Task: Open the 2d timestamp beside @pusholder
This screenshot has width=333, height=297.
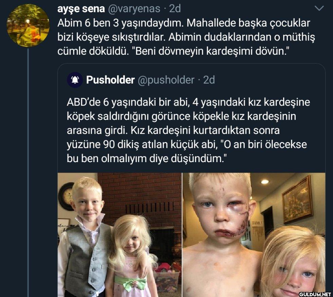Action: 209,80
